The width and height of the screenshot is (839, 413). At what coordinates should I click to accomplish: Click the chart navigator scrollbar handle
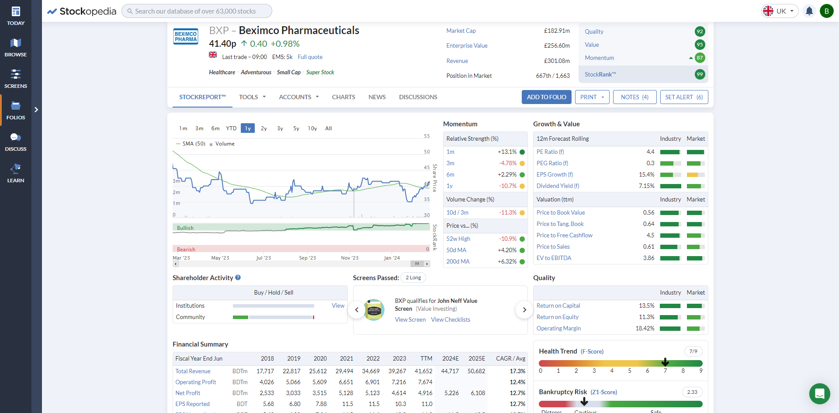pyautogui.click(x=417, y=264)
